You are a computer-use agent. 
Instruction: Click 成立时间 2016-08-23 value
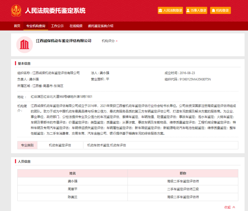tap(187, 73)
